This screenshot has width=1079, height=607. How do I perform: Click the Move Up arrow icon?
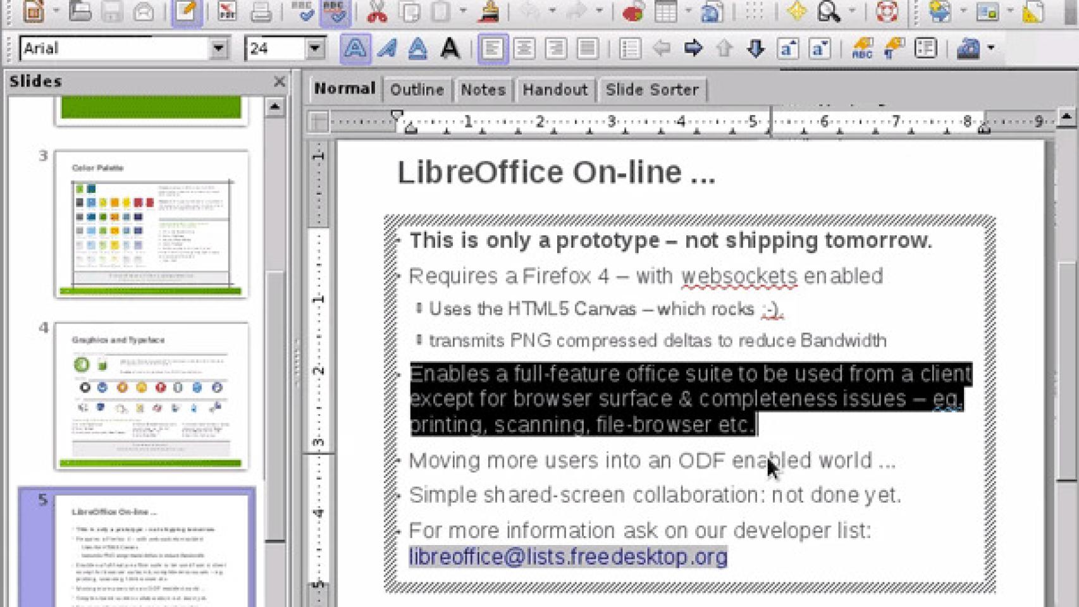[725, 49]
